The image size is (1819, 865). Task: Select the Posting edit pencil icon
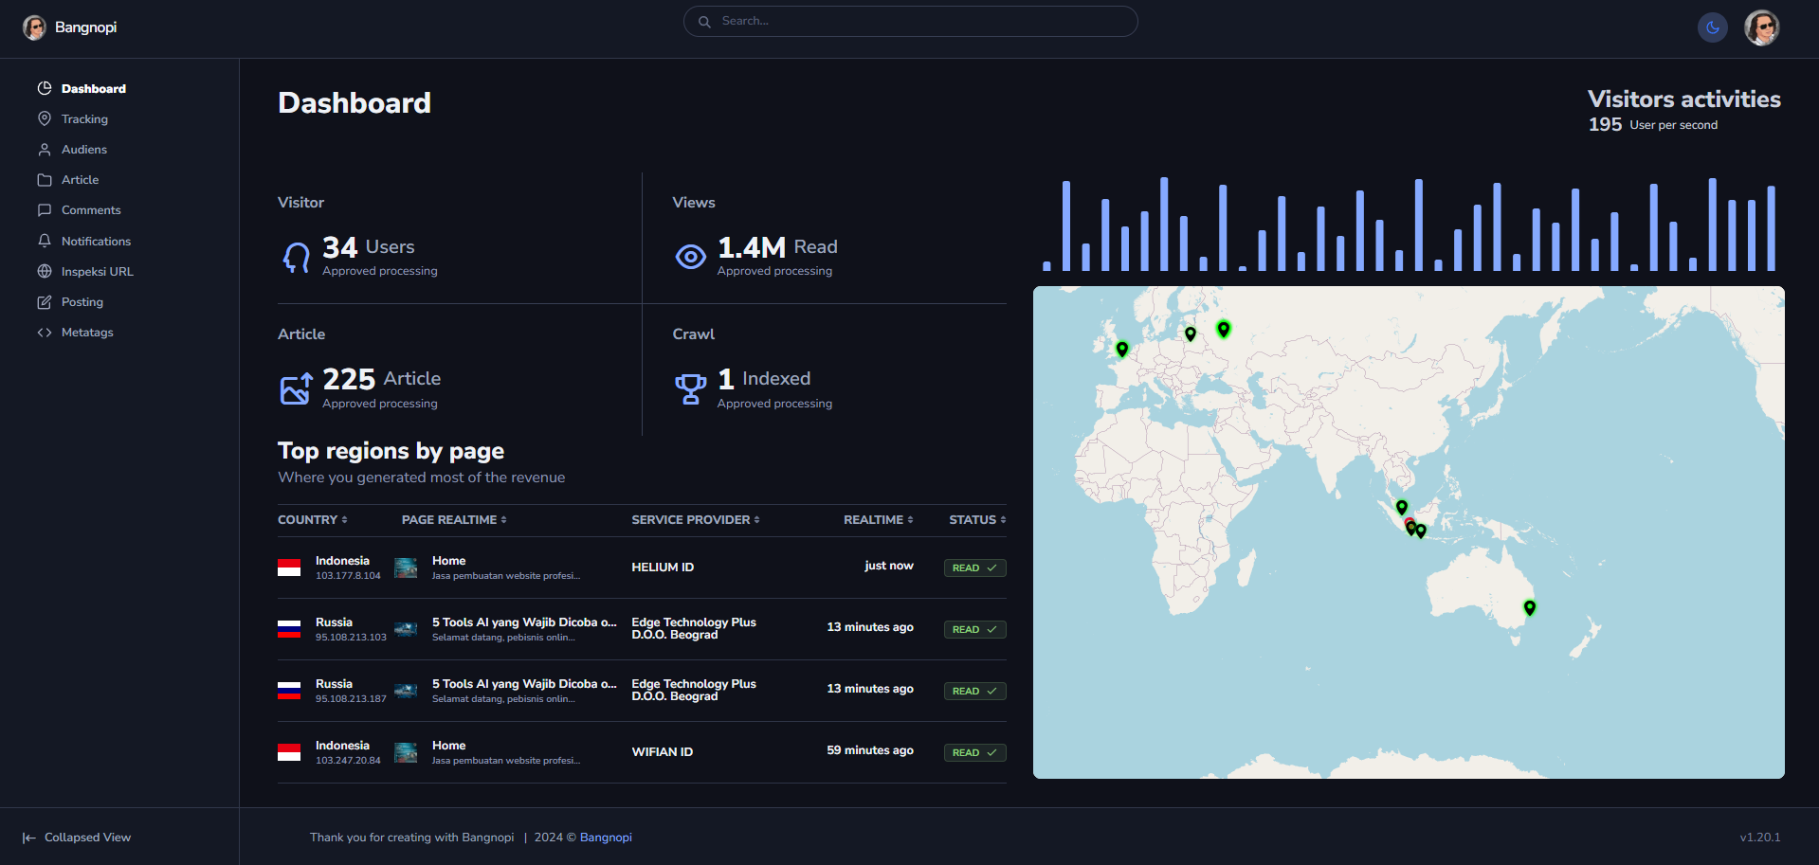45,302
